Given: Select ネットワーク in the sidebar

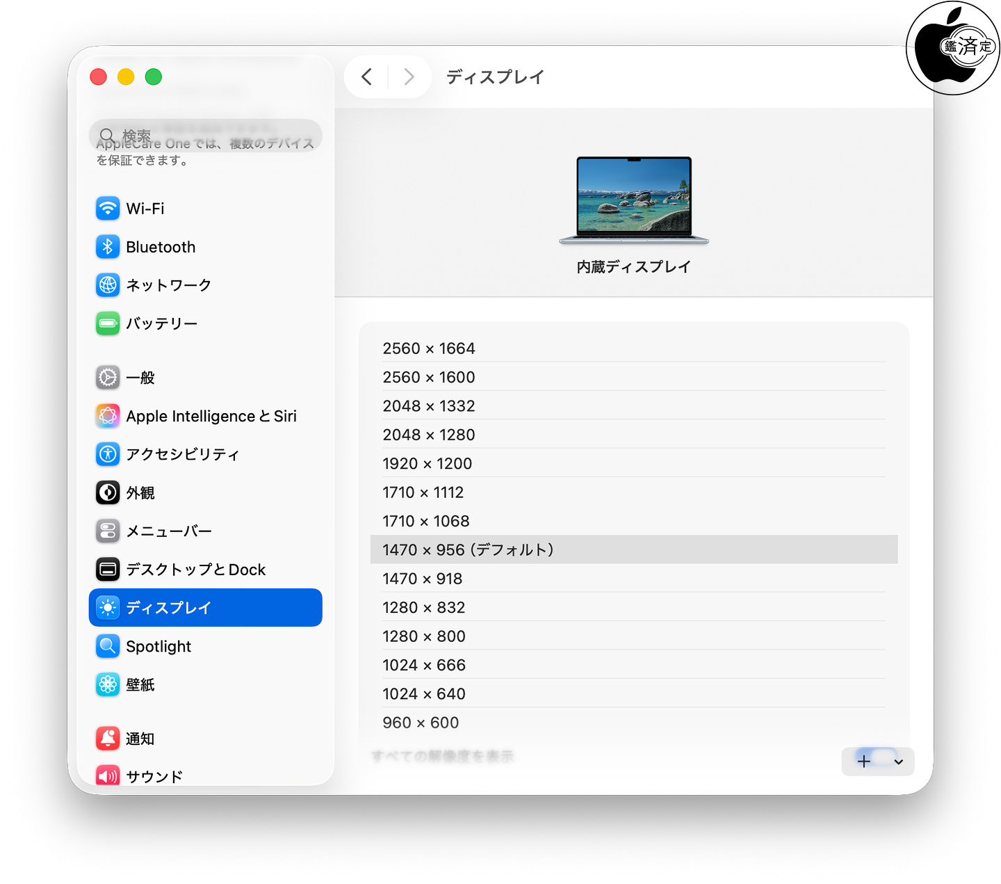Looking at the screenshot, I should pyautogui.click(x=168, y=285).
